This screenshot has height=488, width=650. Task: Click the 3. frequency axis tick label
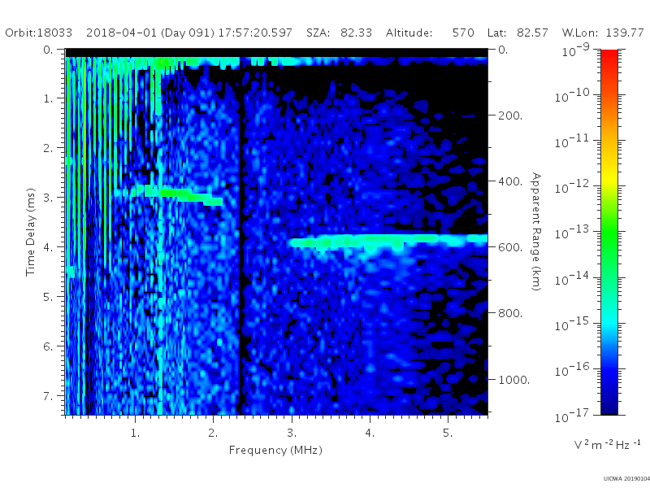[292, 433]
